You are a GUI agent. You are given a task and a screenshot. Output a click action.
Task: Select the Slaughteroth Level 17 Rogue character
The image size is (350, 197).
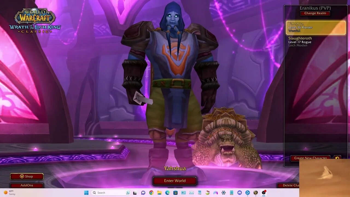click(316, 42)
